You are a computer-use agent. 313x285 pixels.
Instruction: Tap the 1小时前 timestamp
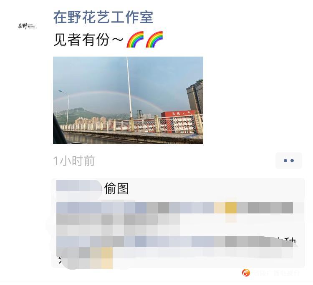click(x=74, y=161)
